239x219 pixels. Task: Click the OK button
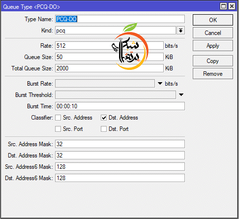[x=213, y=20]
